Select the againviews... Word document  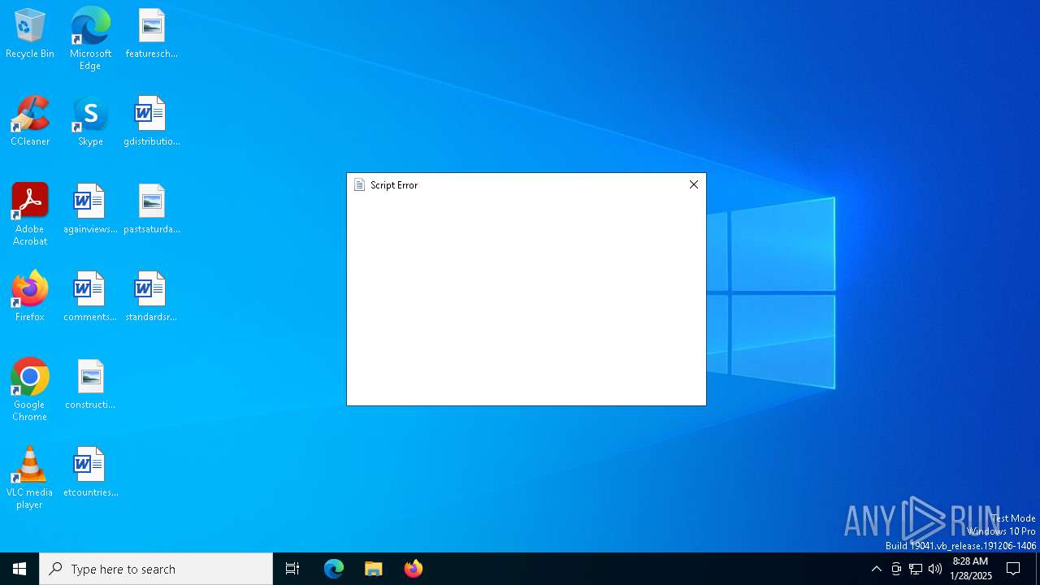click(x=90, y=210)
